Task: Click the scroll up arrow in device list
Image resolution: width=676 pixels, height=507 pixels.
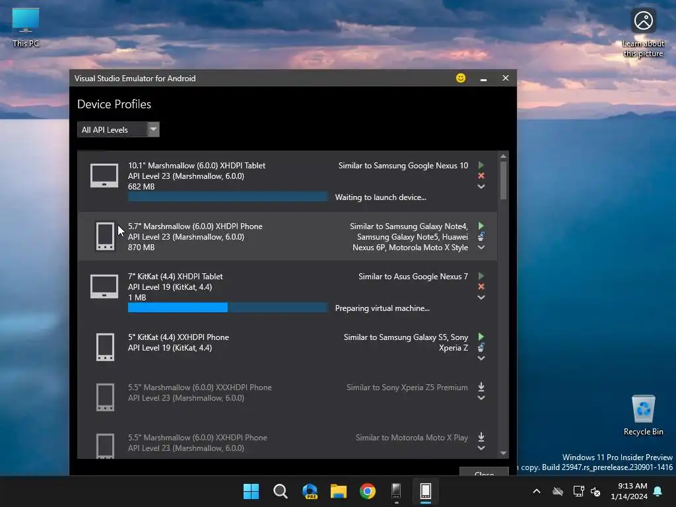Action: (503, 156)
